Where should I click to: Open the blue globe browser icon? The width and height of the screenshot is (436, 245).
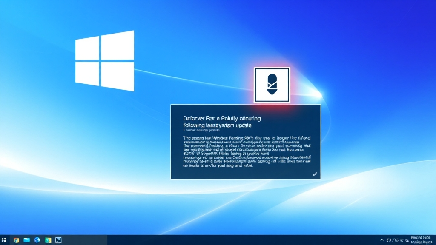point(37,240)
